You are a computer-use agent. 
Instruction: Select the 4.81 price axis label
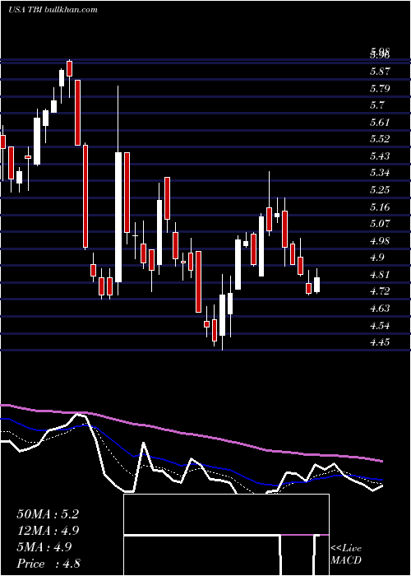[380, 275]
